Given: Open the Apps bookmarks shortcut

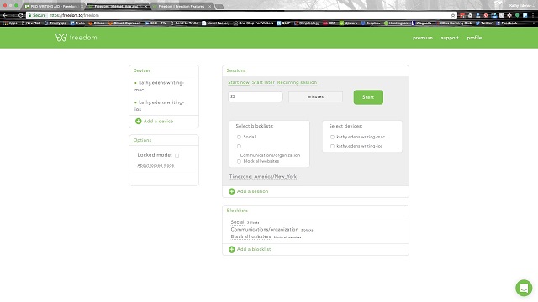Looking at the screenshot, I should (10, 23).
